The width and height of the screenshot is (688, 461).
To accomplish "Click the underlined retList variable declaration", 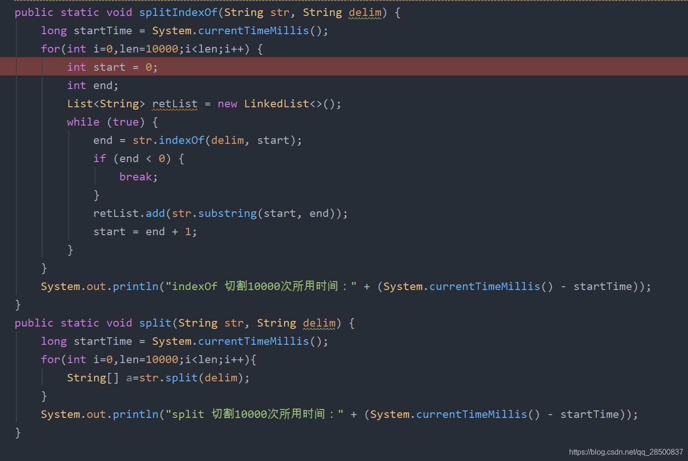I will point(175,104).
